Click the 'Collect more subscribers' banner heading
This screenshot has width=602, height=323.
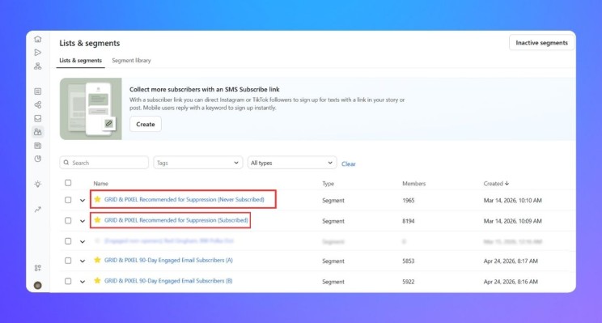pyautogui.click(x=204, y=89)
